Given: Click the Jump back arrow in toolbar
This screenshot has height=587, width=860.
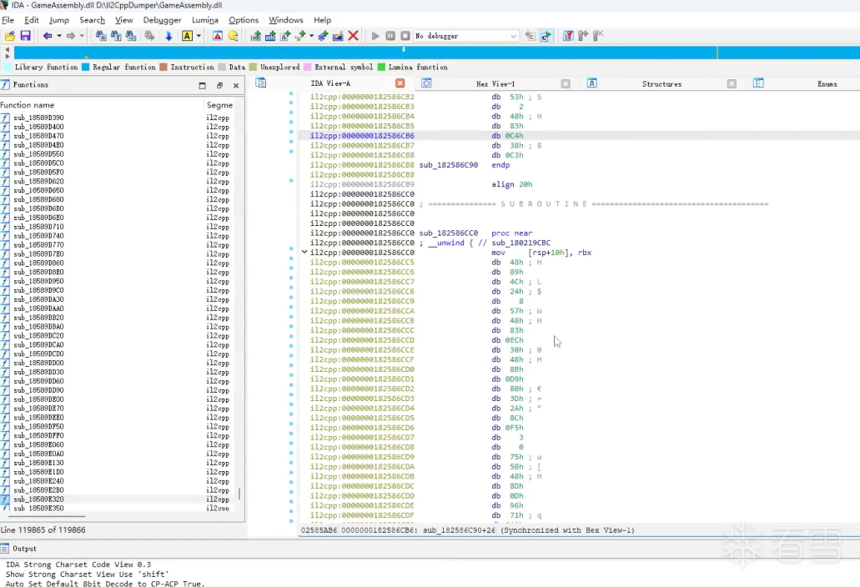Looking at the screenshot, I should pyautogui.click(x=47, y=36).
